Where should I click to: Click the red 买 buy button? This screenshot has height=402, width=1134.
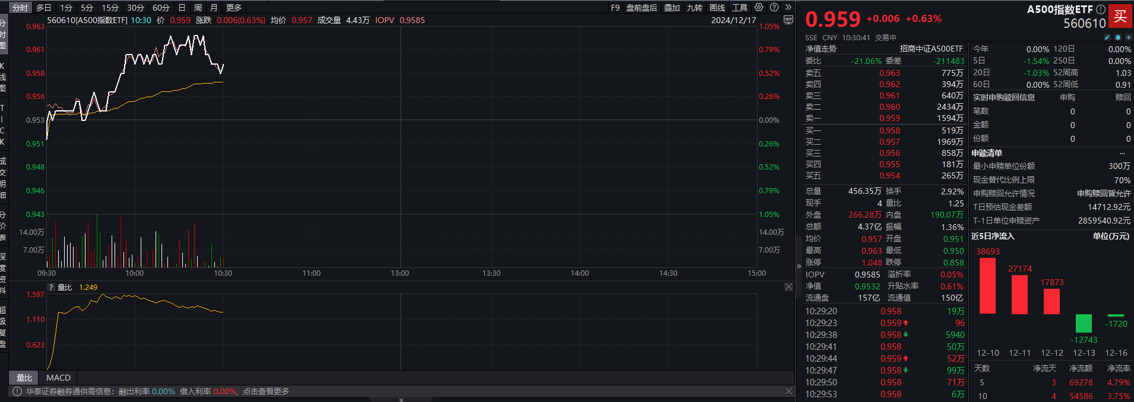tap(1120, 16)
